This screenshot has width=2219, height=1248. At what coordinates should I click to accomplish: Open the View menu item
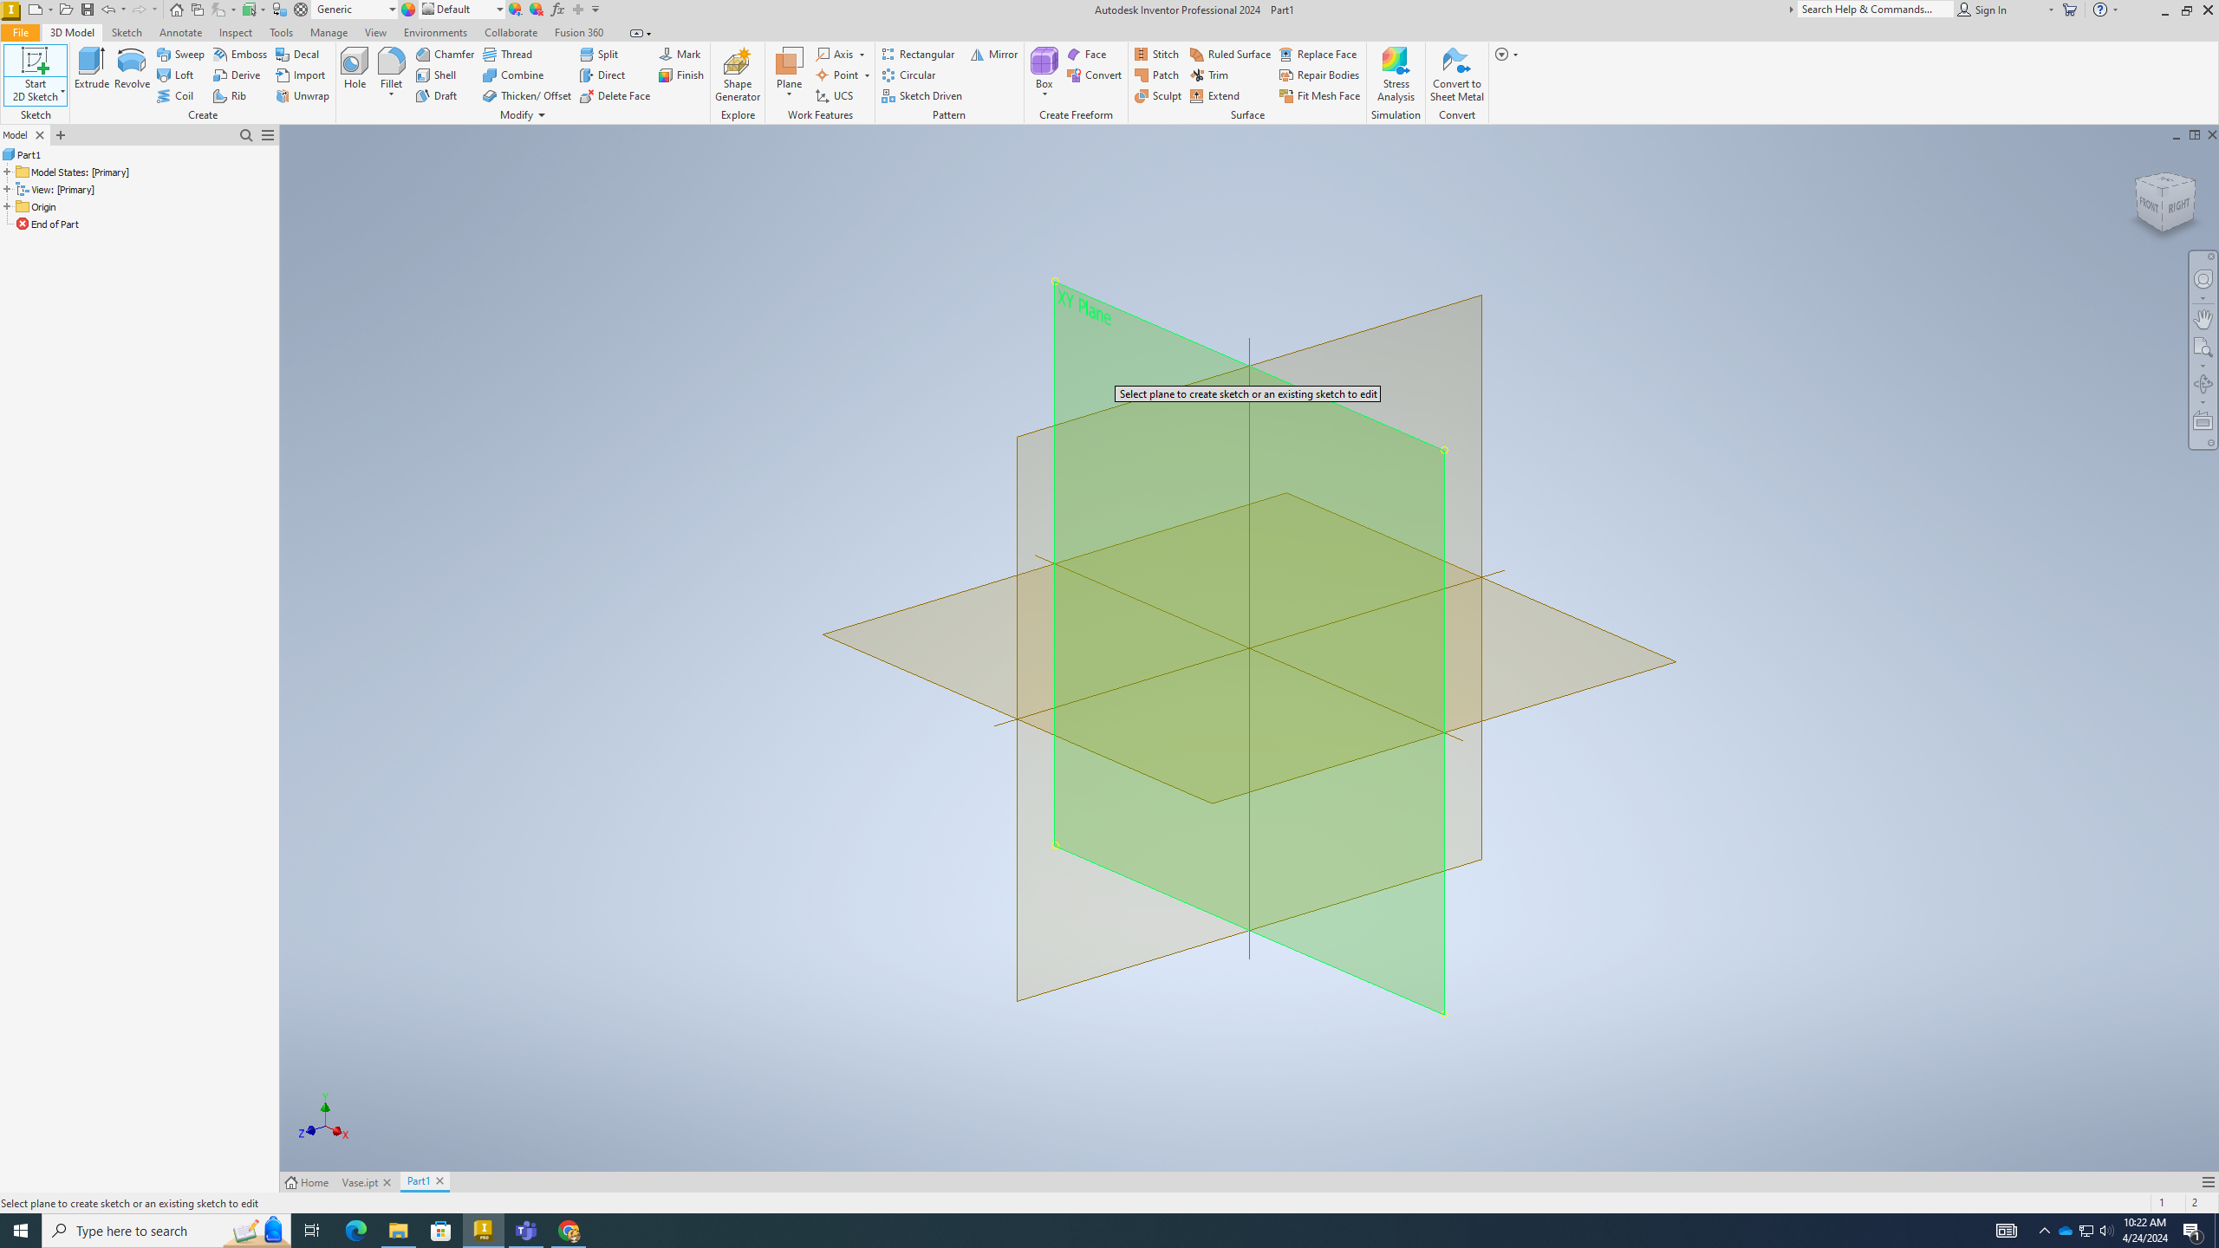[375, 32]
